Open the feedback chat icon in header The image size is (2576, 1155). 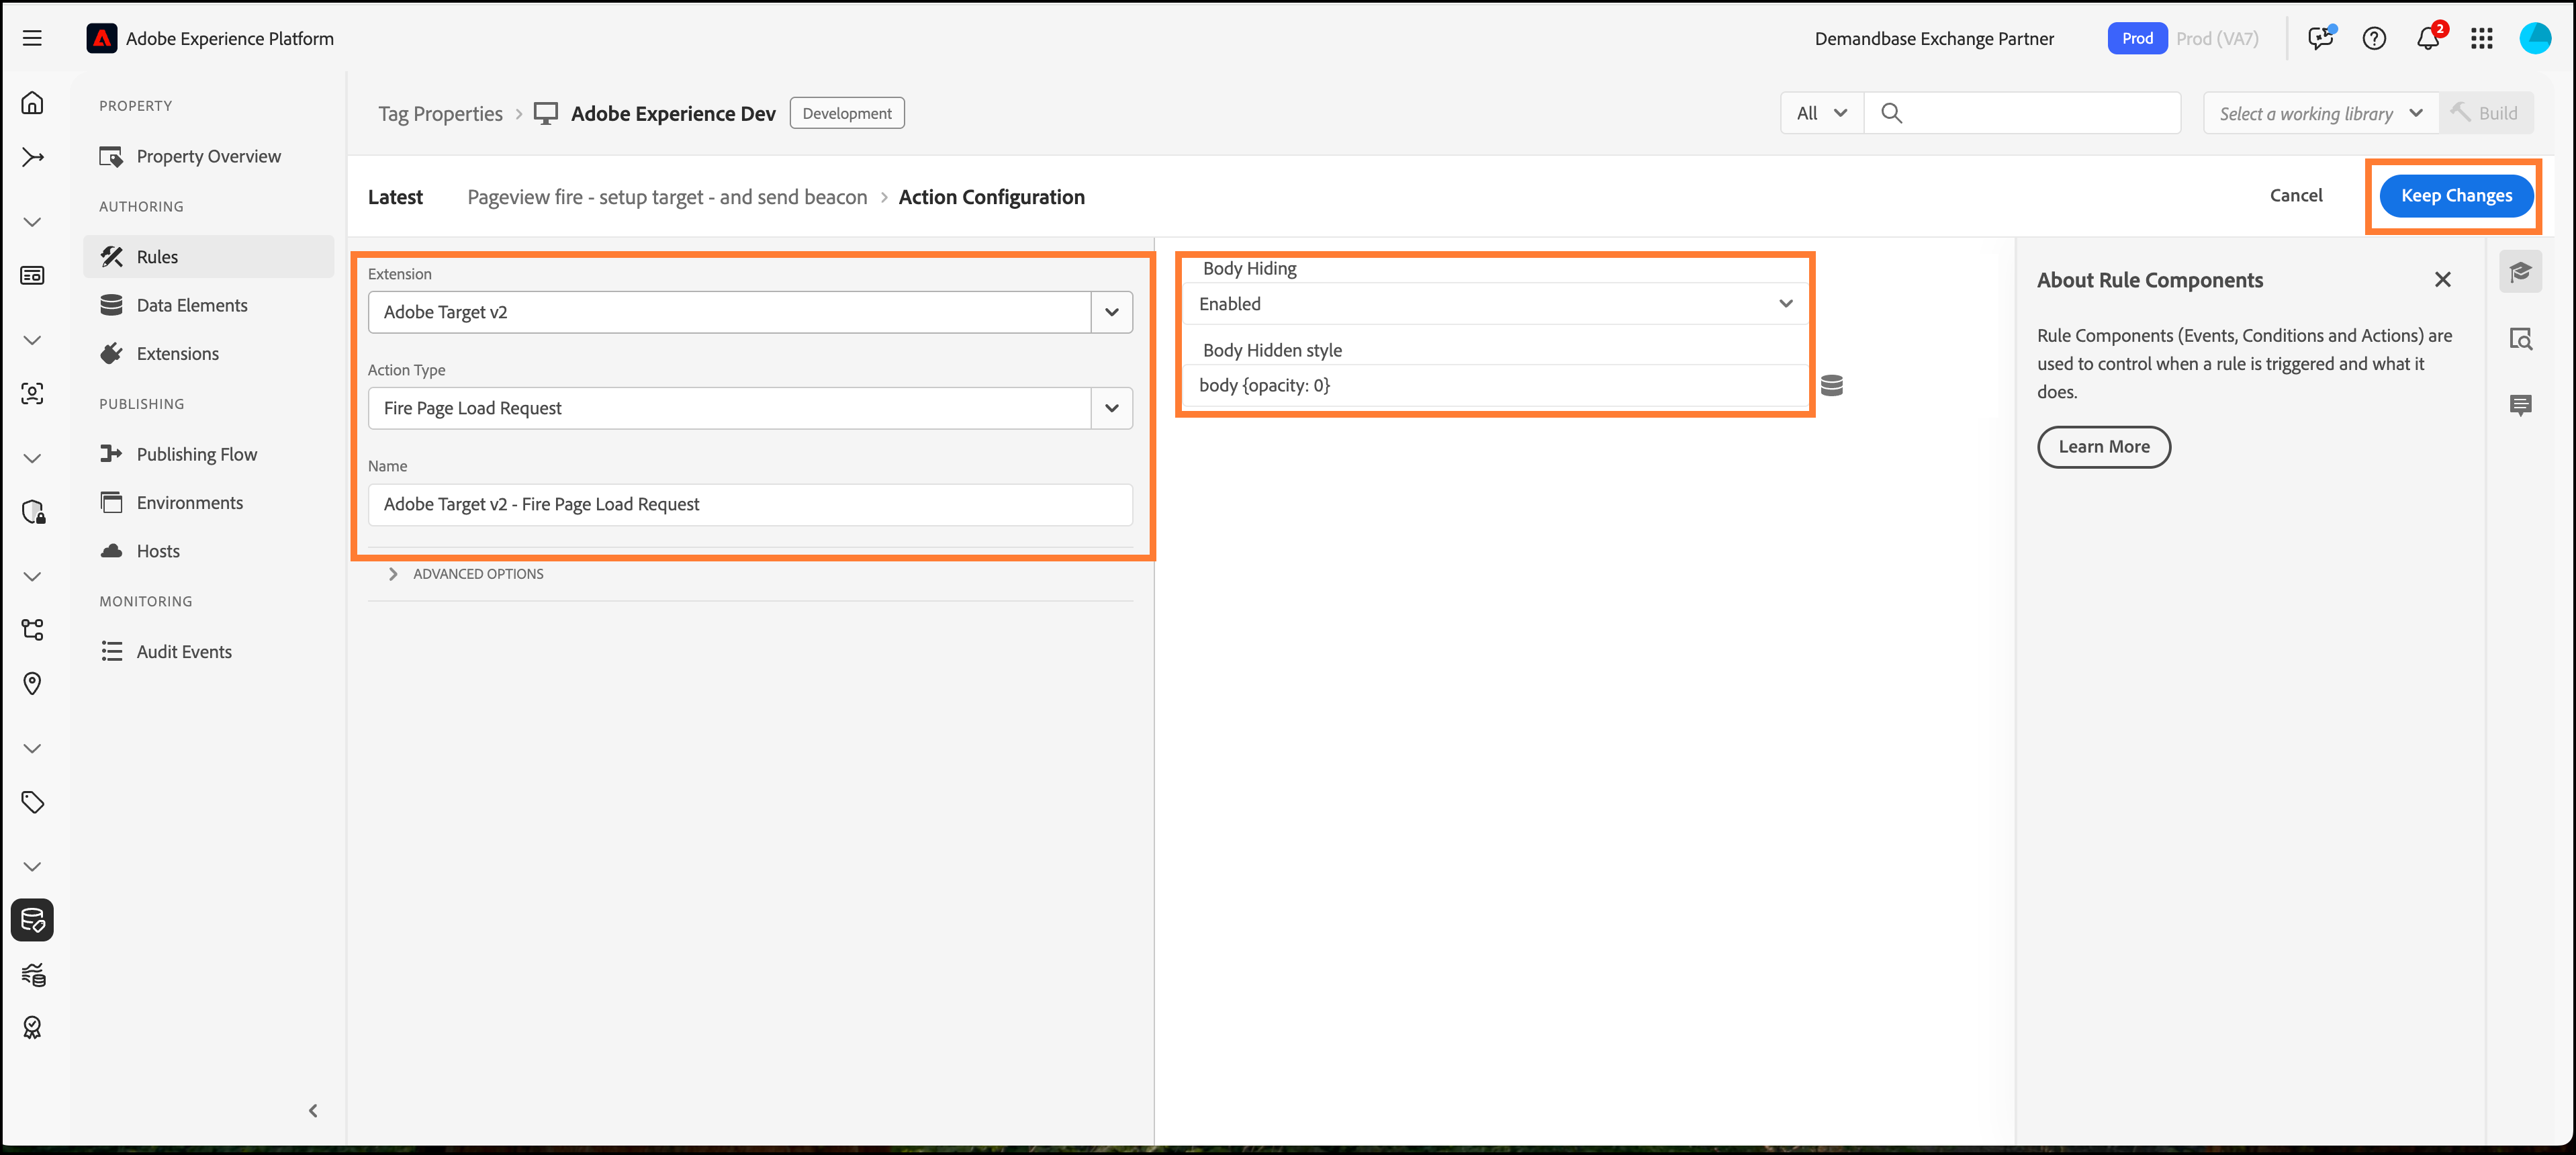2320,38
